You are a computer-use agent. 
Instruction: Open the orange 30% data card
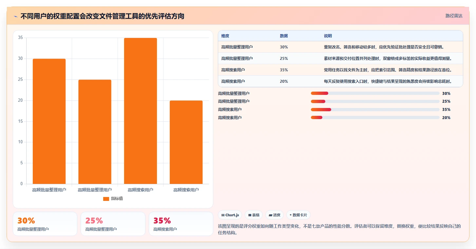45,224
